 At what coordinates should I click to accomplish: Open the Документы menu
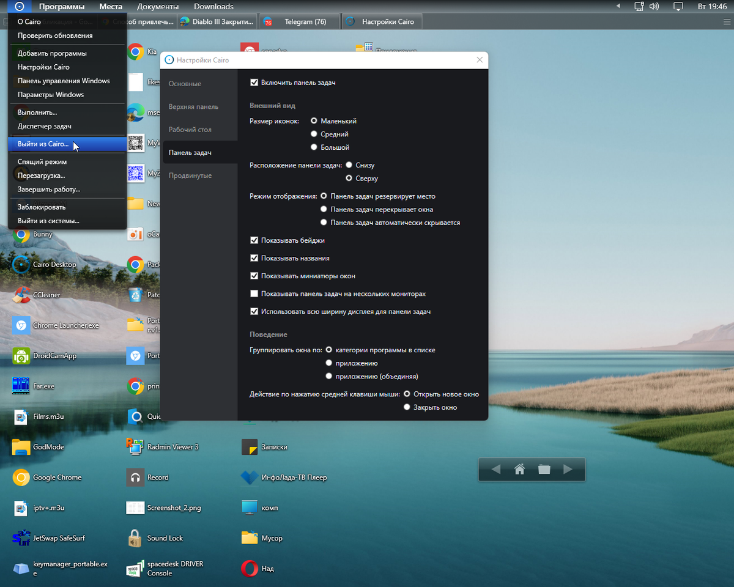point(158,6)
